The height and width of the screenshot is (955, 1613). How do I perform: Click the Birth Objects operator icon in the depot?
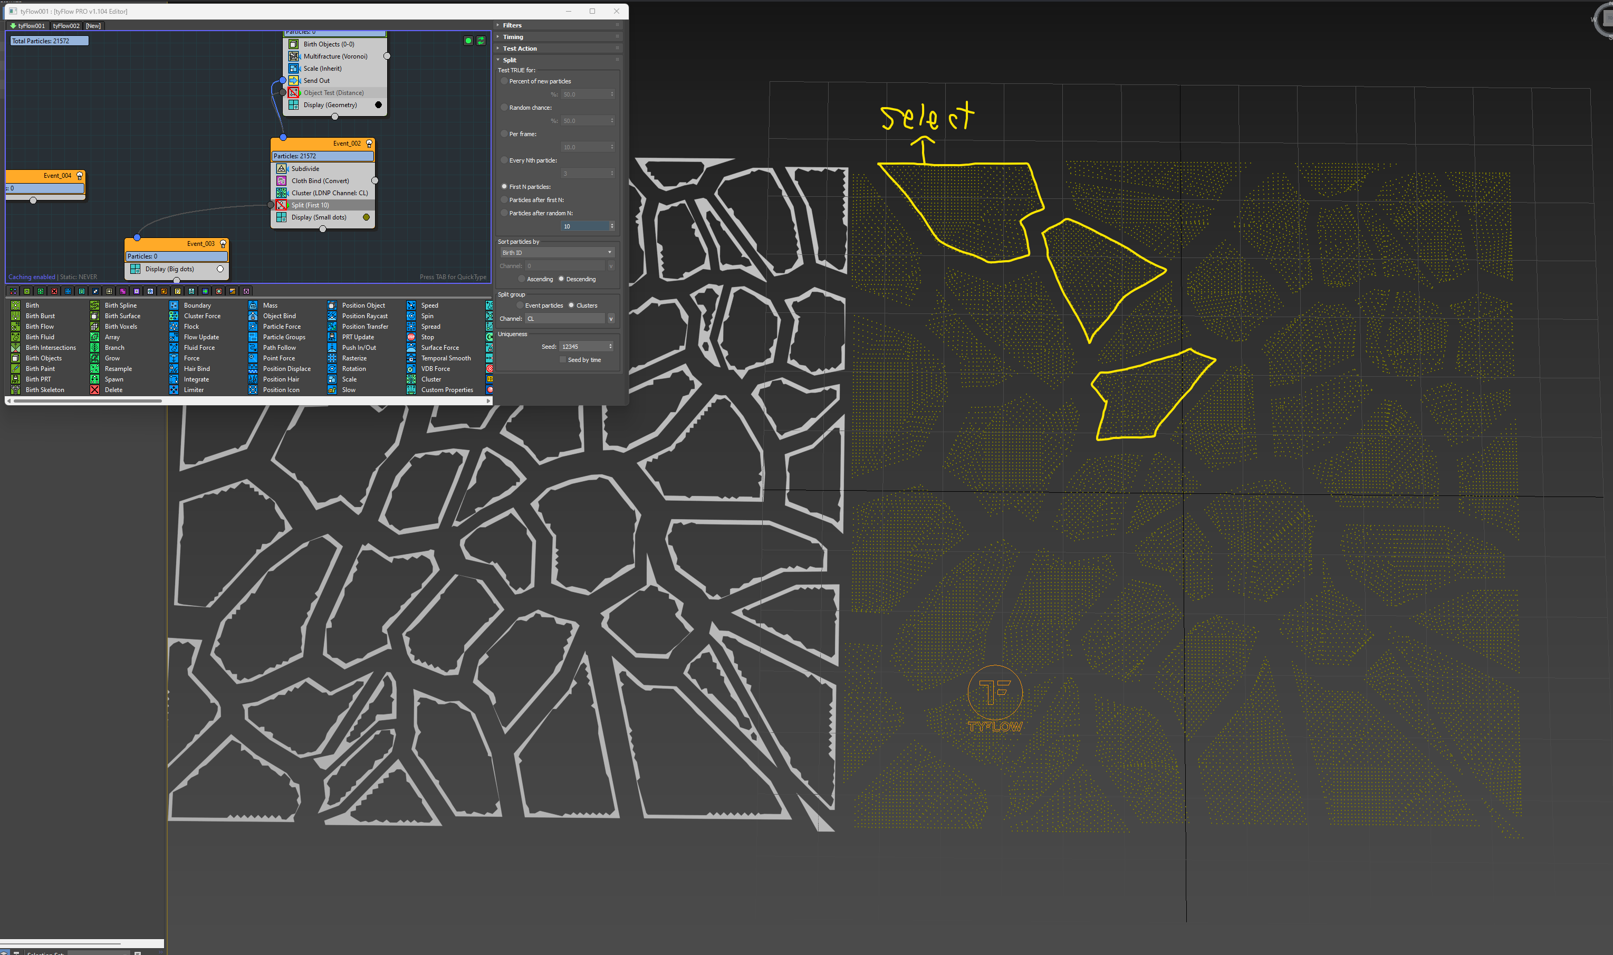15,358
